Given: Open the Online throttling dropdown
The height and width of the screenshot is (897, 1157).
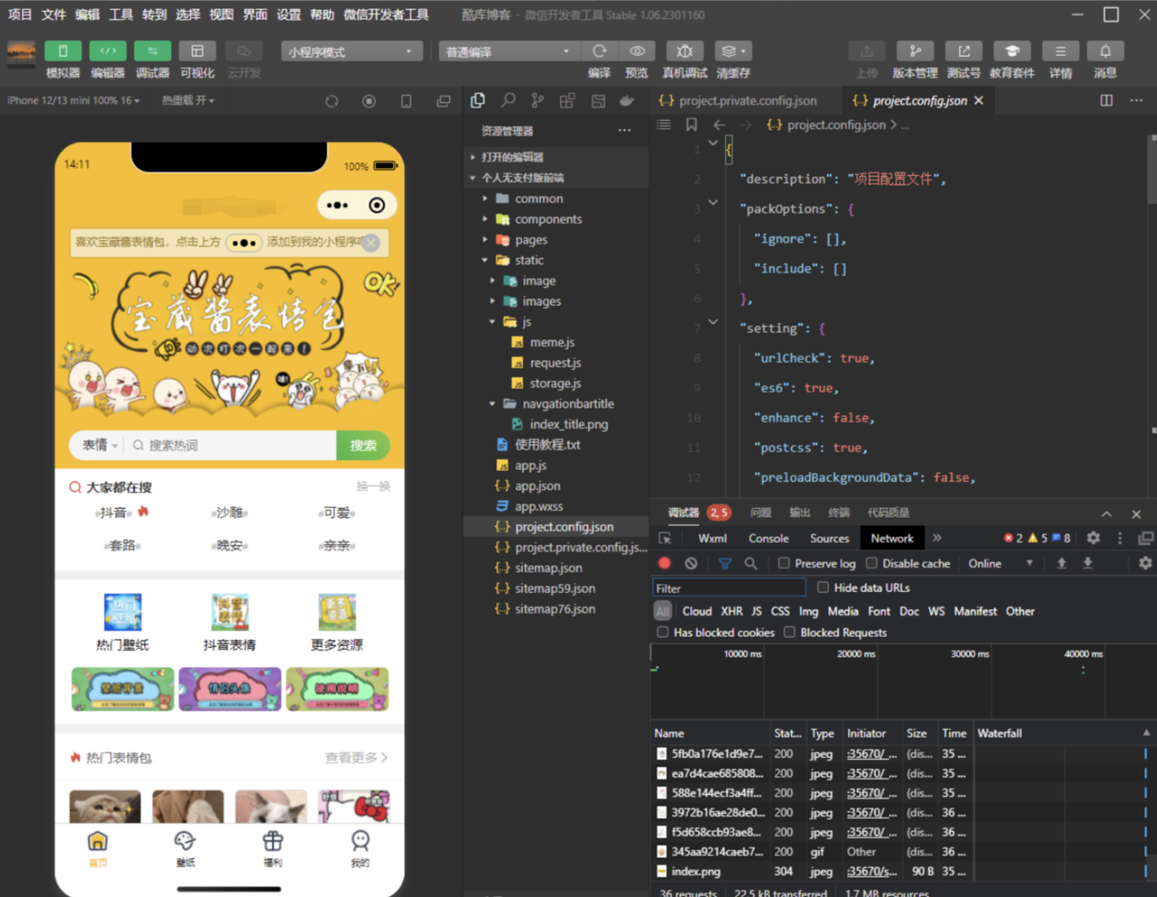Looking at the screenshot, I should pyautogui.click(x=1001, y=563).
